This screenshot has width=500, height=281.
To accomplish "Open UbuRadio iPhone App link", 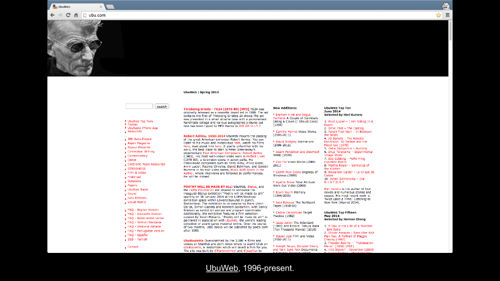I will pyautogui.click(x=143, y=128).
